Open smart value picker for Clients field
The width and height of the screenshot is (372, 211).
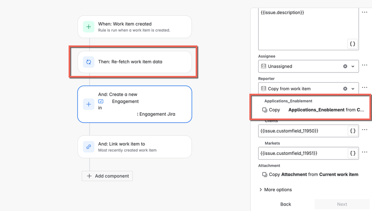coord(353,131)
